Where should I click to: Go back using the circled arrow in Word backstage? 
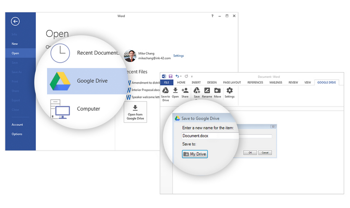15,21
